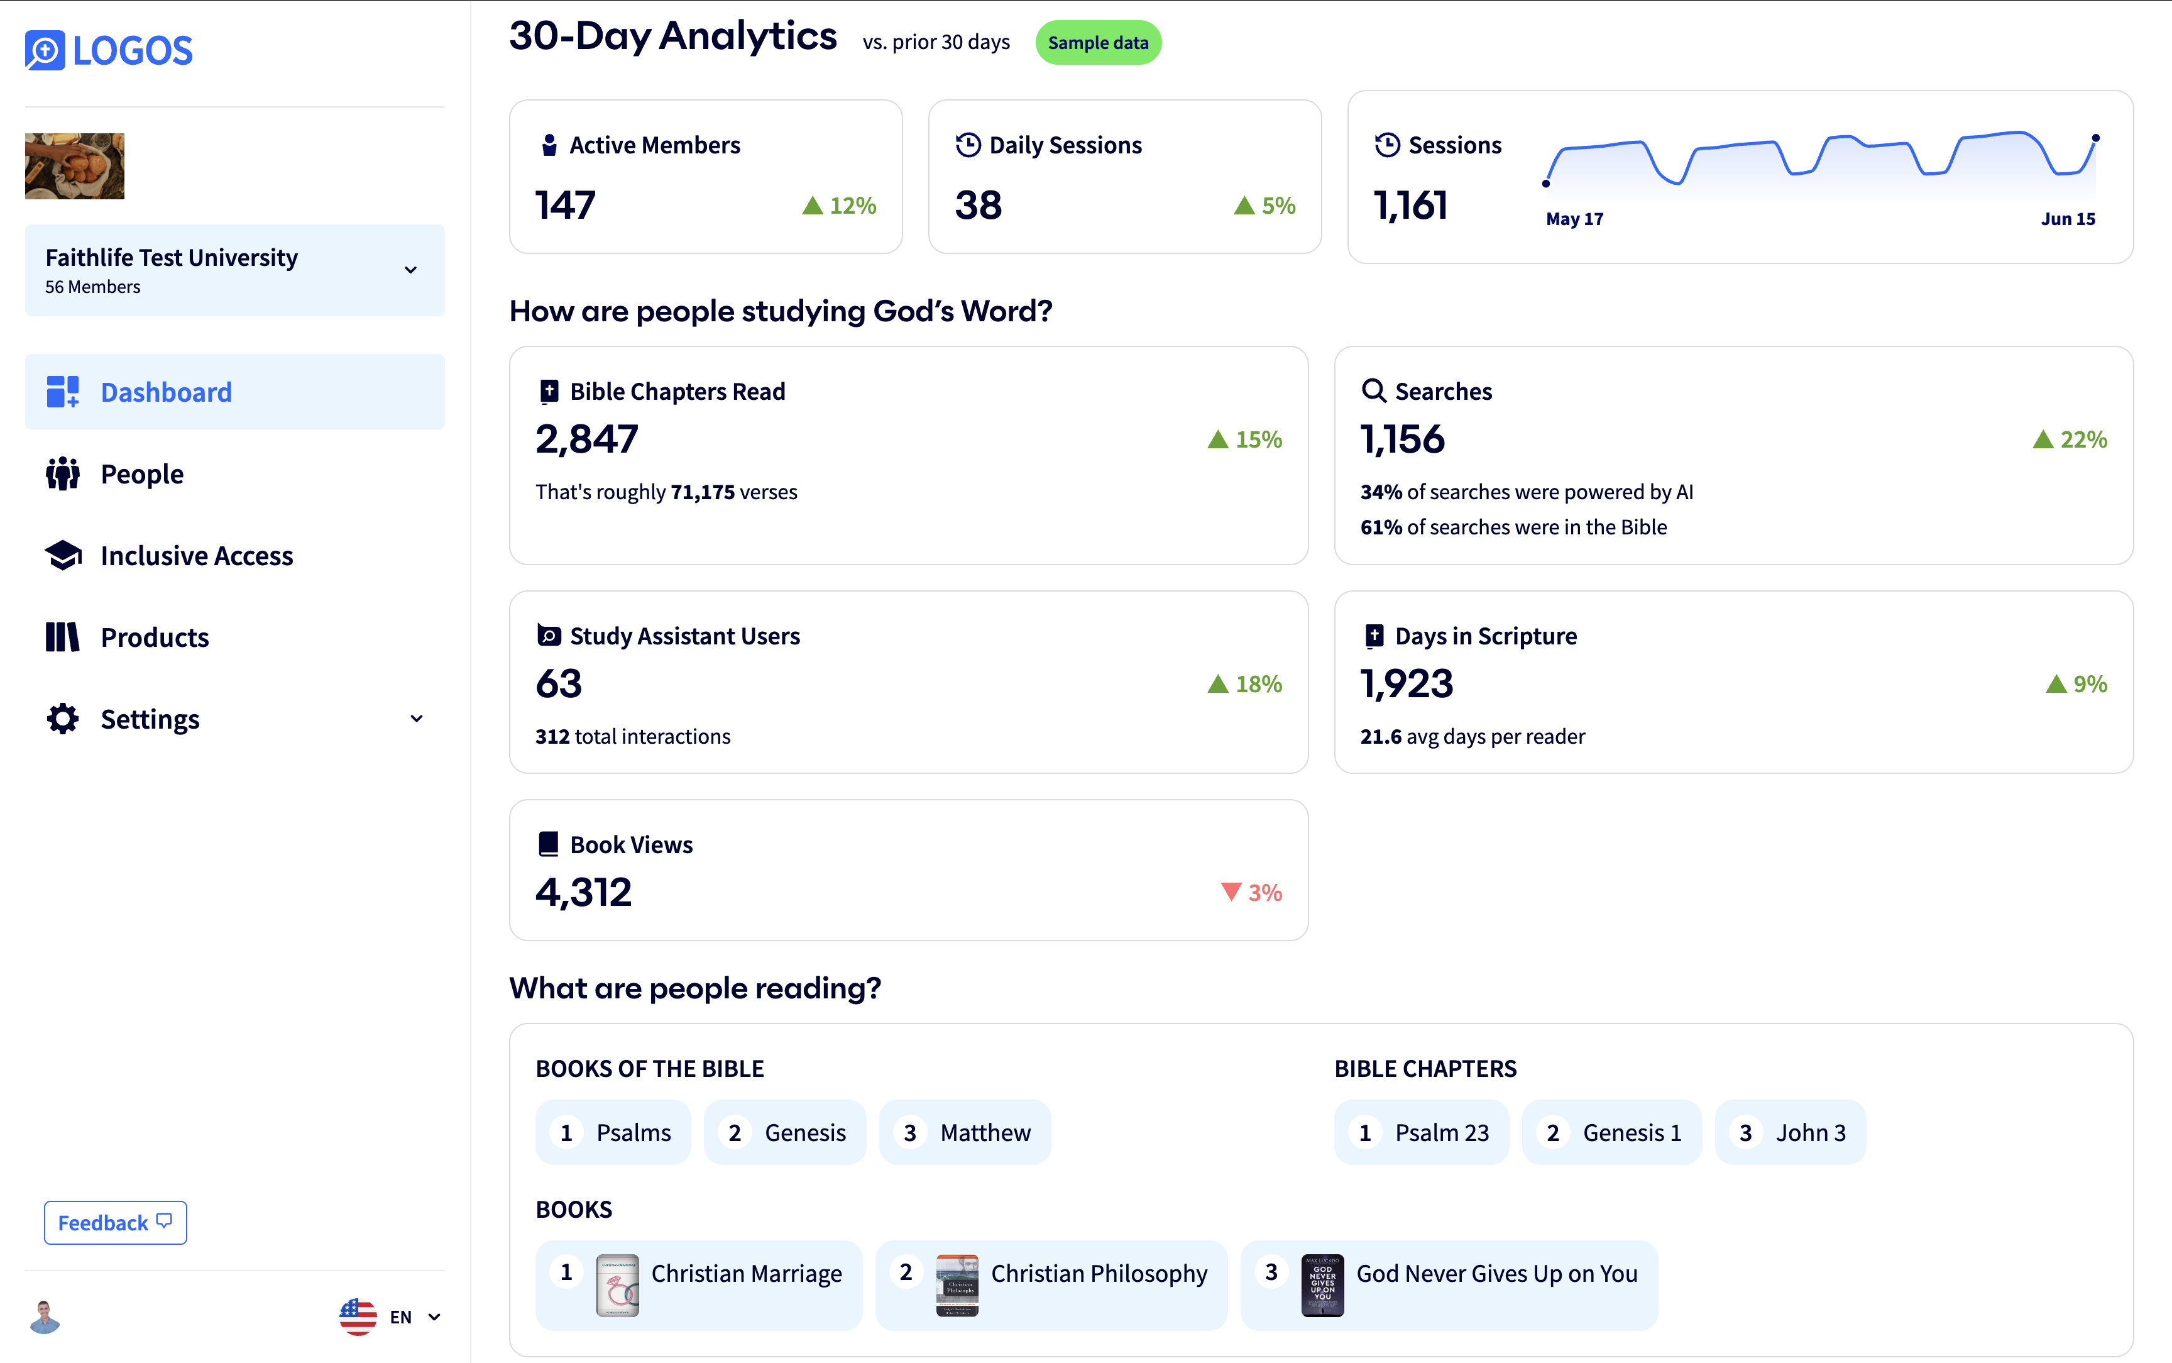Click the Active Members person icon
2172x1363 pixels.
pyautogui.click(x=549, y=145)
